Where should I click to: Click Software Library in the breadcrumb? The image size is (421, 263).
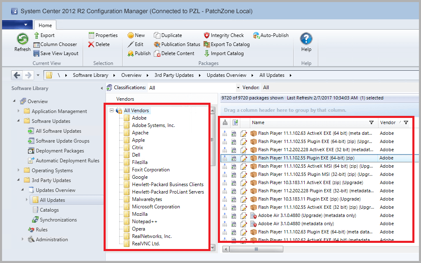click(90, 75)
